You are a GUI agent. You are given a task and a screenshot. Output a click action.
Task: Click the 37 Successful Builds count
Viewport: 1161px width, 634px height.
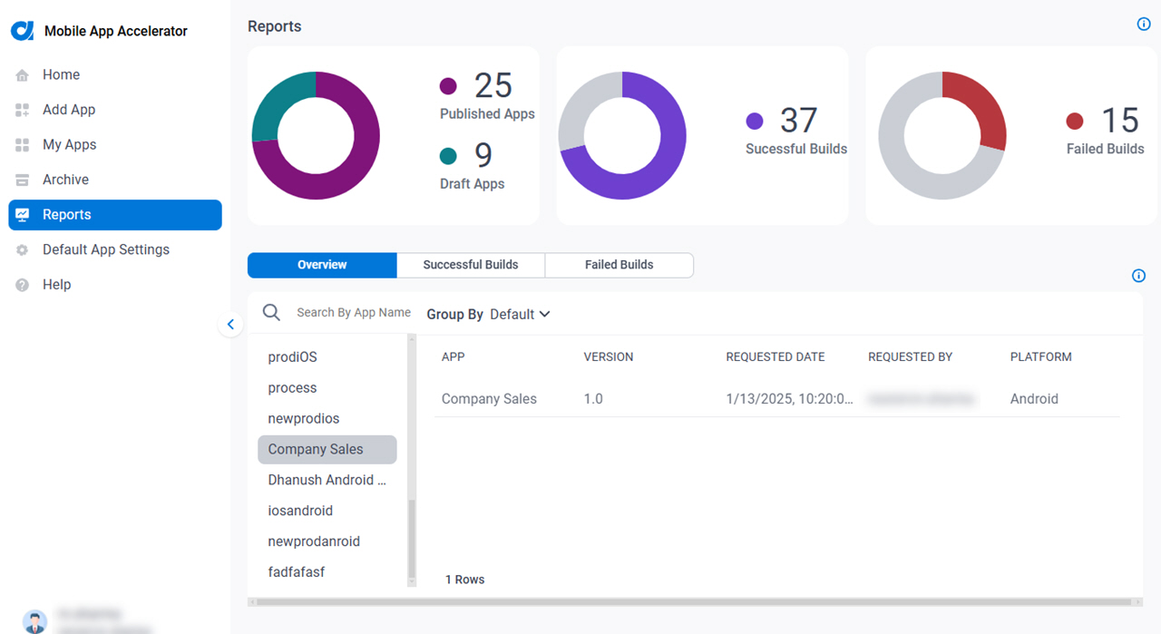799,121
